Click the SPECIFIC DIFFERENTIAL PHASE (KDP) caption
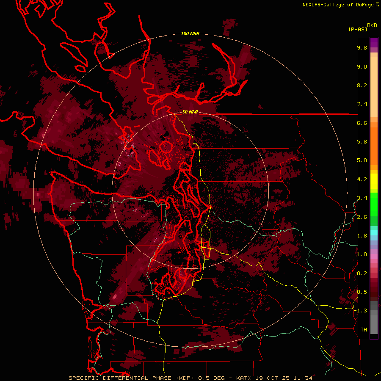This screenshot has height=381, width=381. pos(131,378)
